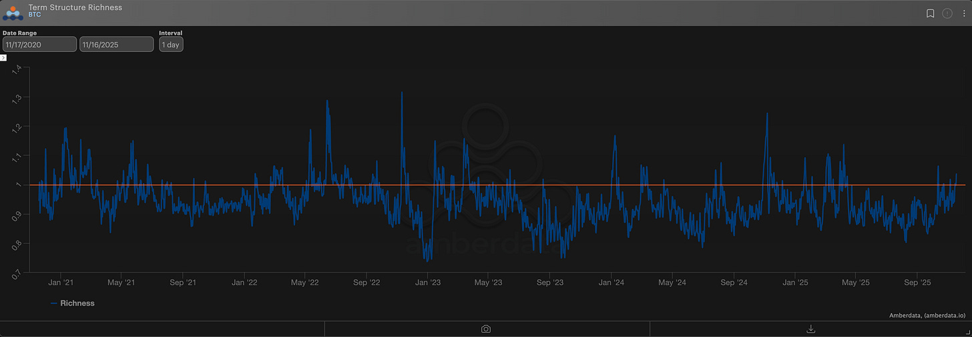Click the Sep '23 axis label
The image size is (972, 337).
(549, 282)
